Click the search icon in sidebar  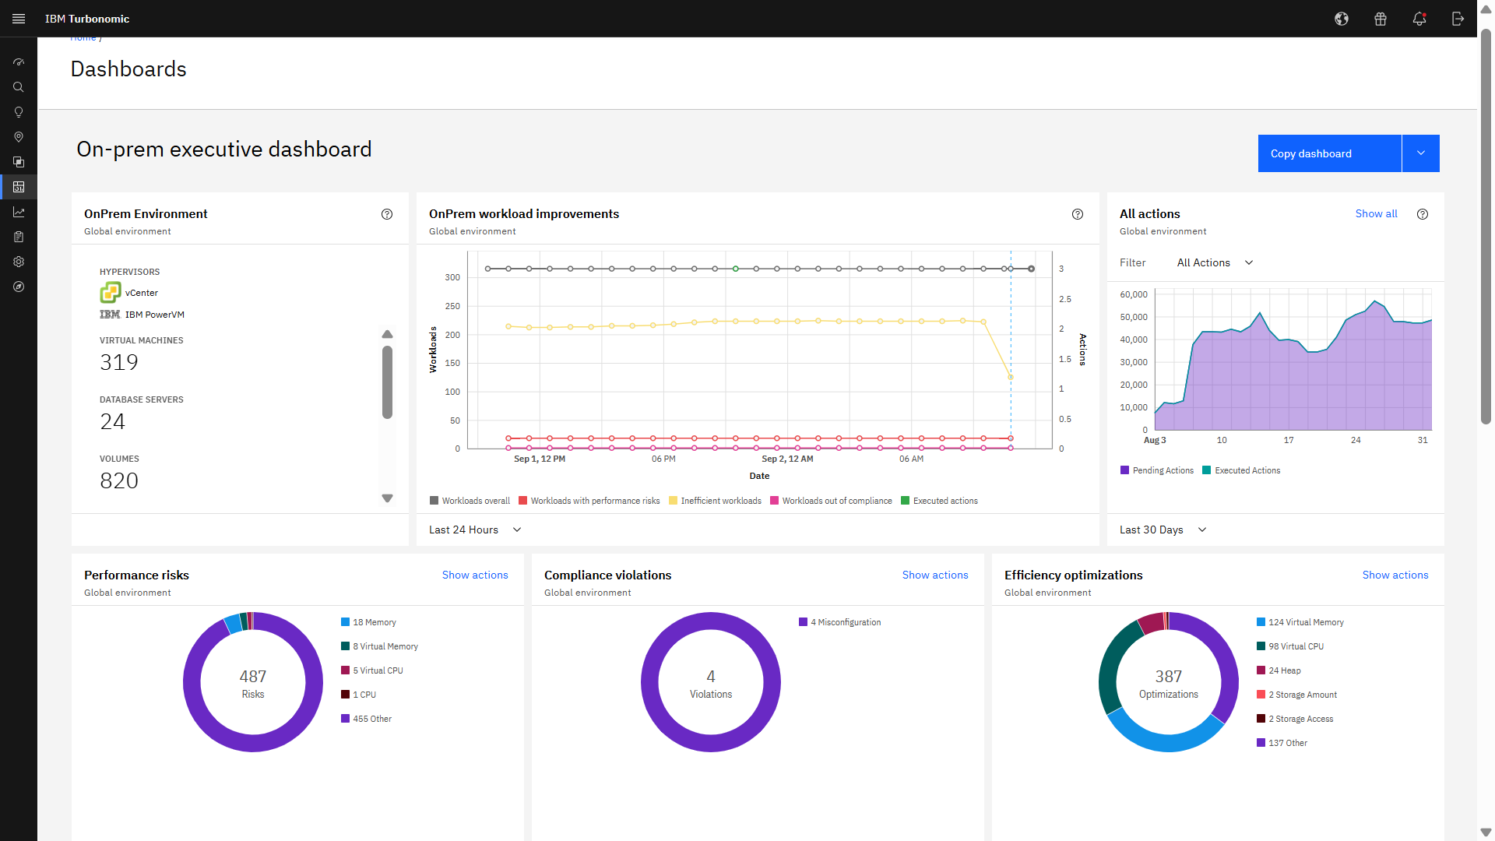tap(19, 87)
